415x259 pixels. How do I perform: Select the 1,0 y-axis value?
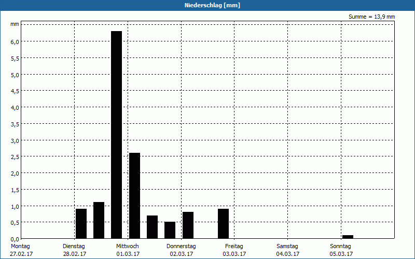tap(15, 206)
